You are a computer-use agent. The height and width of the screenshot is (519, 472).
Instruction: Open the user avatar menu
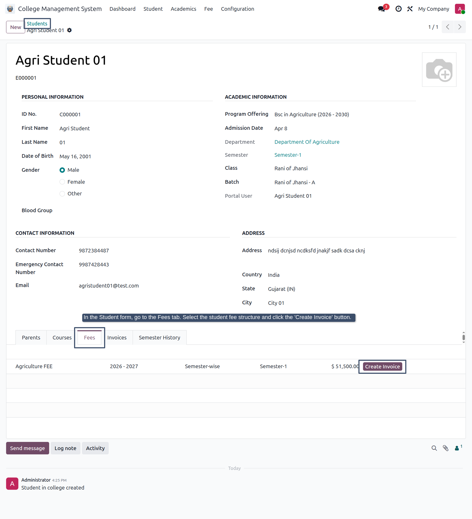coord(460,9)
